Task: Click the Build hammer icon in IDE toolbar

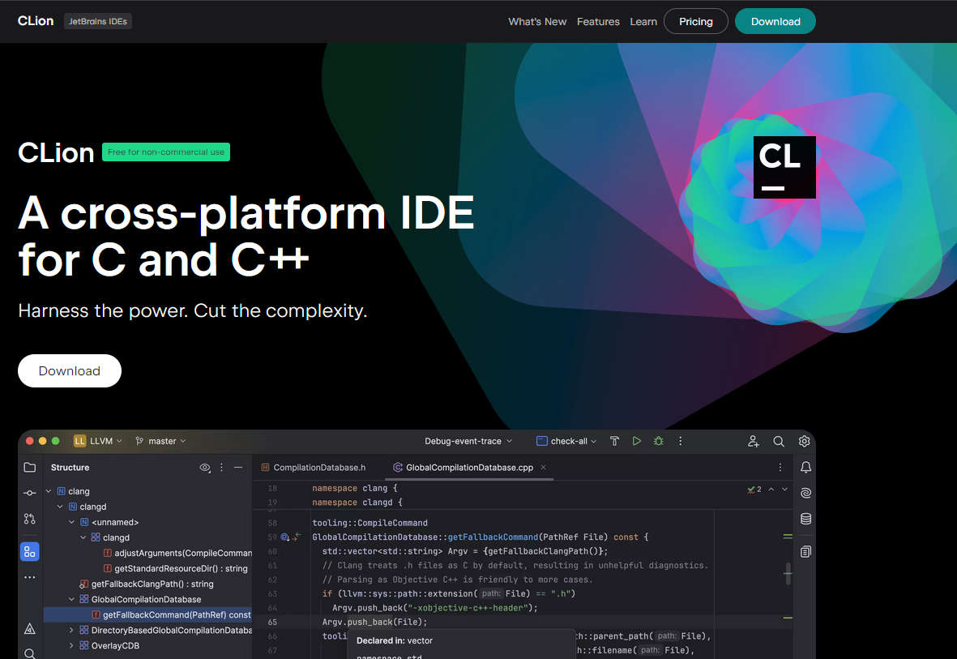Action: 614,441
